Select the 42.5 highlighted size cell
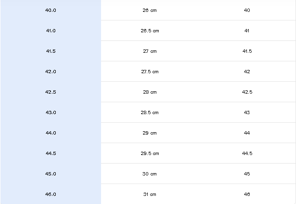The width and height of the screenshot is (296, 204). click(51, 92)
